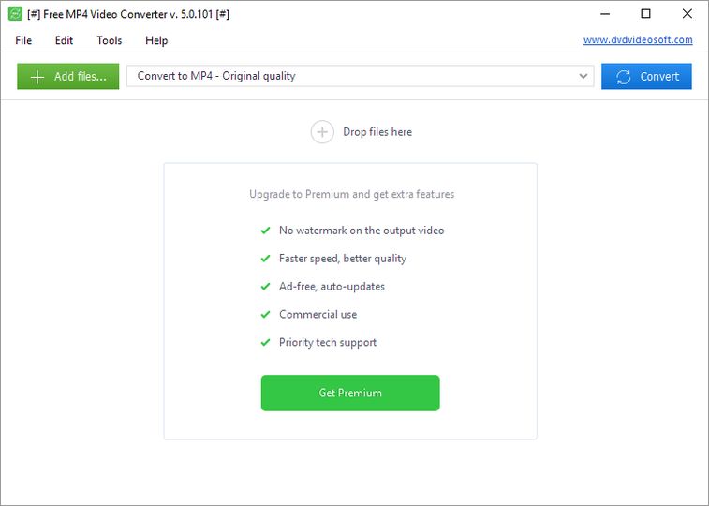This screenshot has height=506, width=709.
Task: Click the Upgrade to Premium heading text
Action: (x=351, y=194)
